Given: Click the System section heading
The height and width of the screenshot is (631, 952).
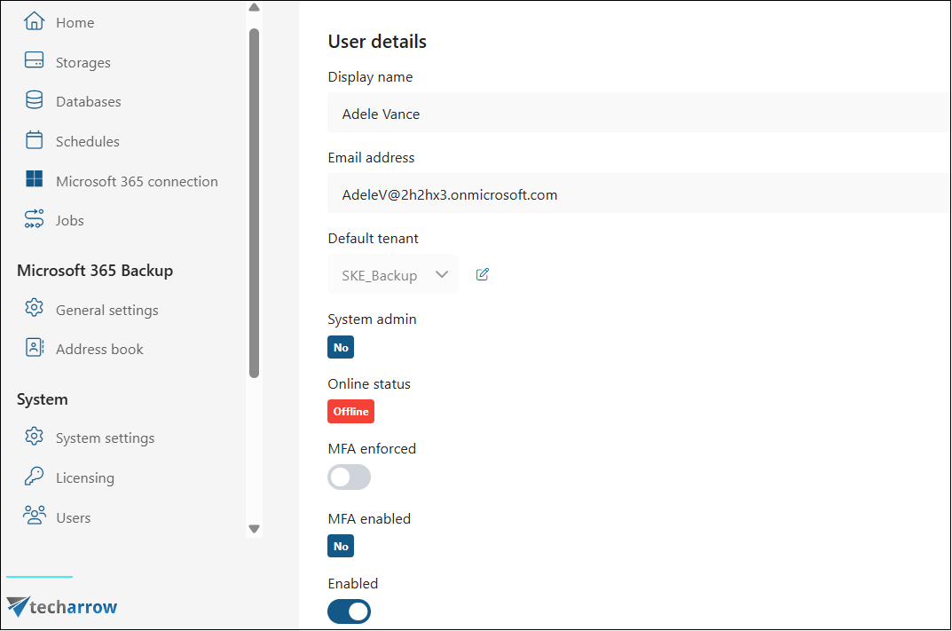Looking at the screenshot, I should [x=43, y=399].
